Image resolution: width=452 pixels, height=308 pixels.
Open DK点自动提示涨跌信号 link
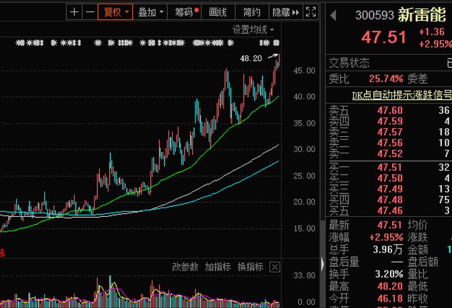402,95
